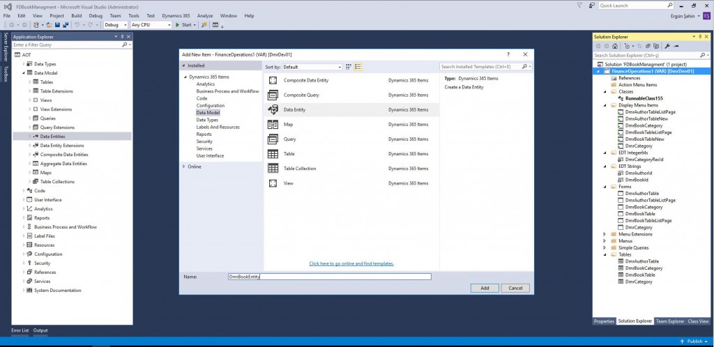This screenshot has height=347, width=714.
Task: Click the Home icon in Solution Explorer
Action: 615,46
